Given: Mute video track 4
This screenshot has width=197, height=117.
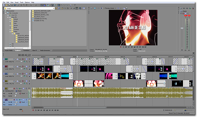Looking at the screenshot, I should tap(27, 81).
